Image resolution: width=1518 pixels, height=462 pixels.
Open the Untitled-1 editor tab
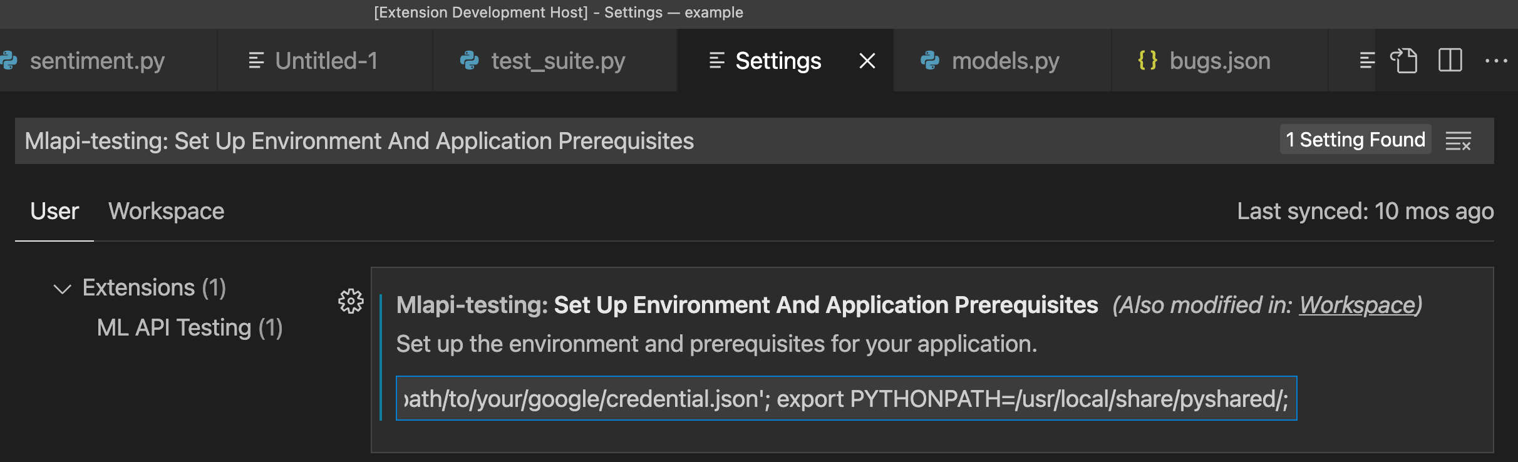coord(325,61)
